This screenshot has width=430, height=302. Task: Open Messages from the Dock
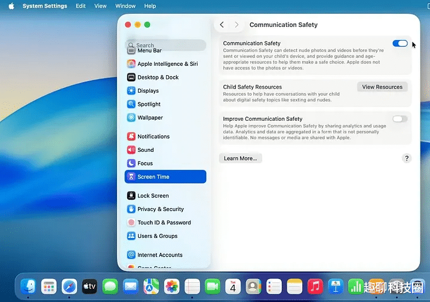tap(110, 286)
